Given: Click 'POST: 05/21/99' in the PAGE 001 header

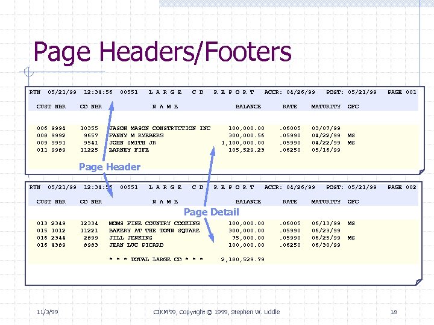Looking at the screenshot, I should tap(351, 92).
